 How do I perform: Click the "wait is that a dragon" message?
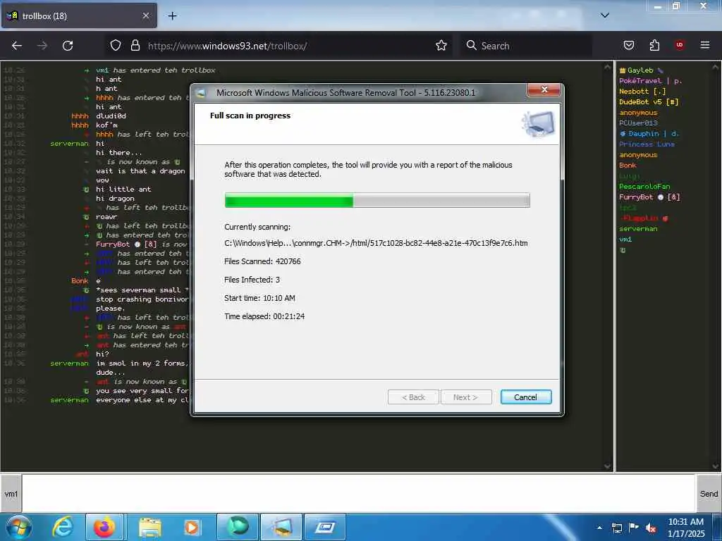(x=140, y=170)
